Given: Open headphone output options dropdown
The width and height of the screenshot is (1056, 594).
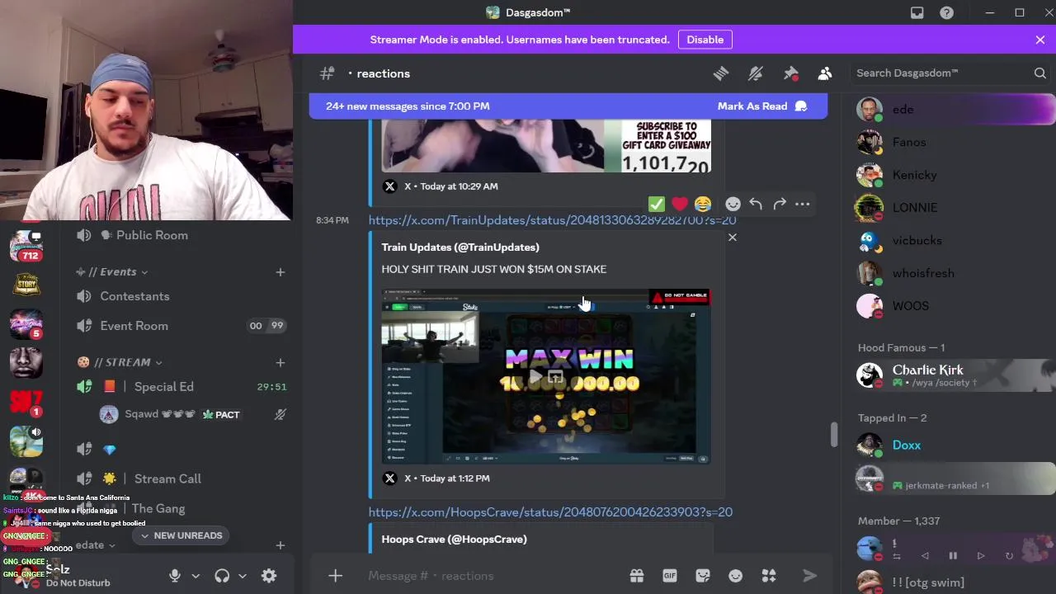Looking at the screenshot, I should 243,576.
